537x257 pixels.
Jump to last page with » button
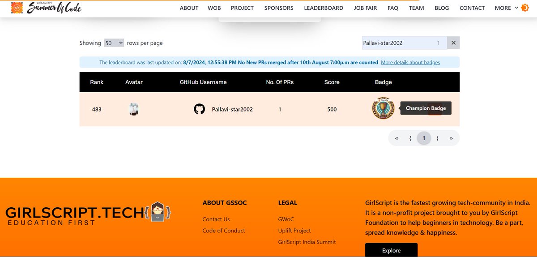451,138
